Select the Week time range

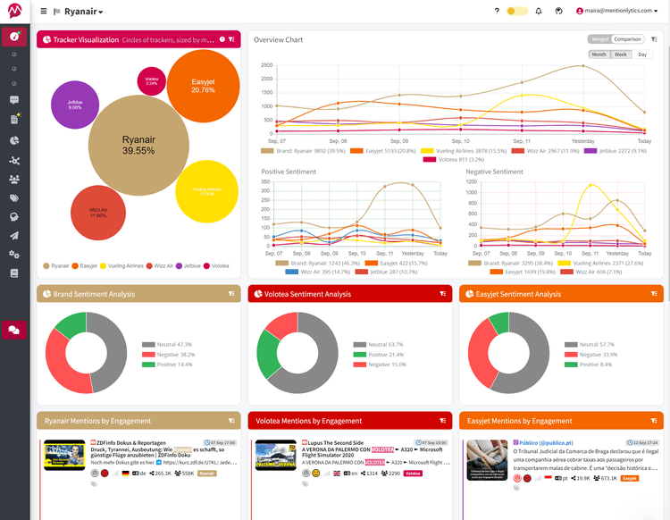(x=621, y=55)
